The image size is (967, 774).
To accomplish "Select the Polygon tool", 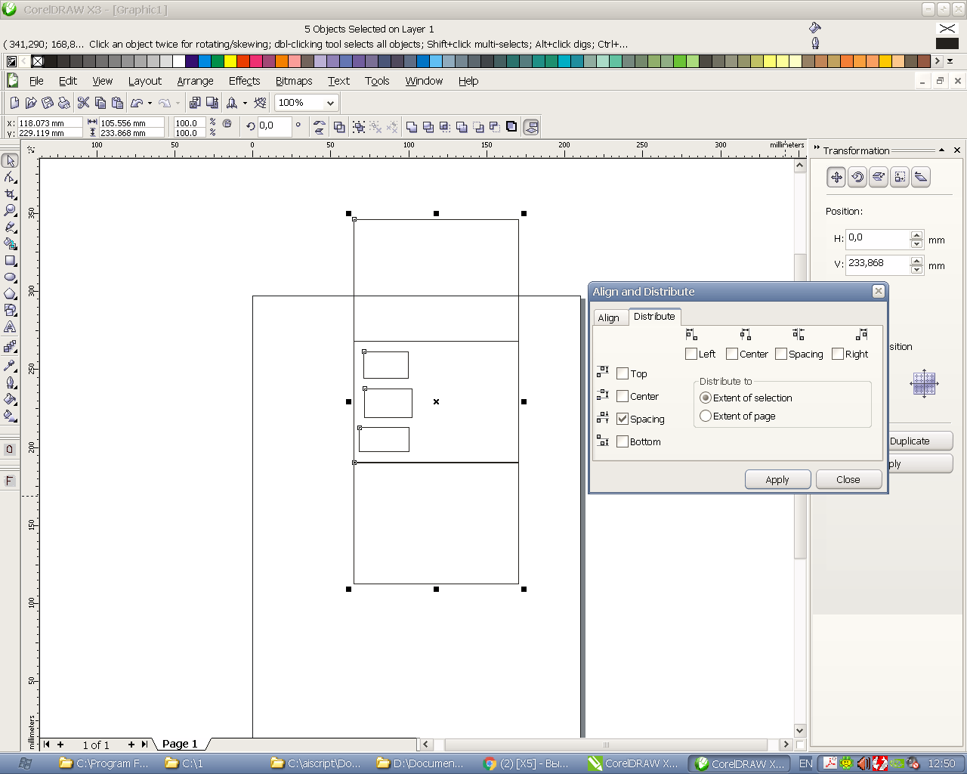I will [10, 293].
